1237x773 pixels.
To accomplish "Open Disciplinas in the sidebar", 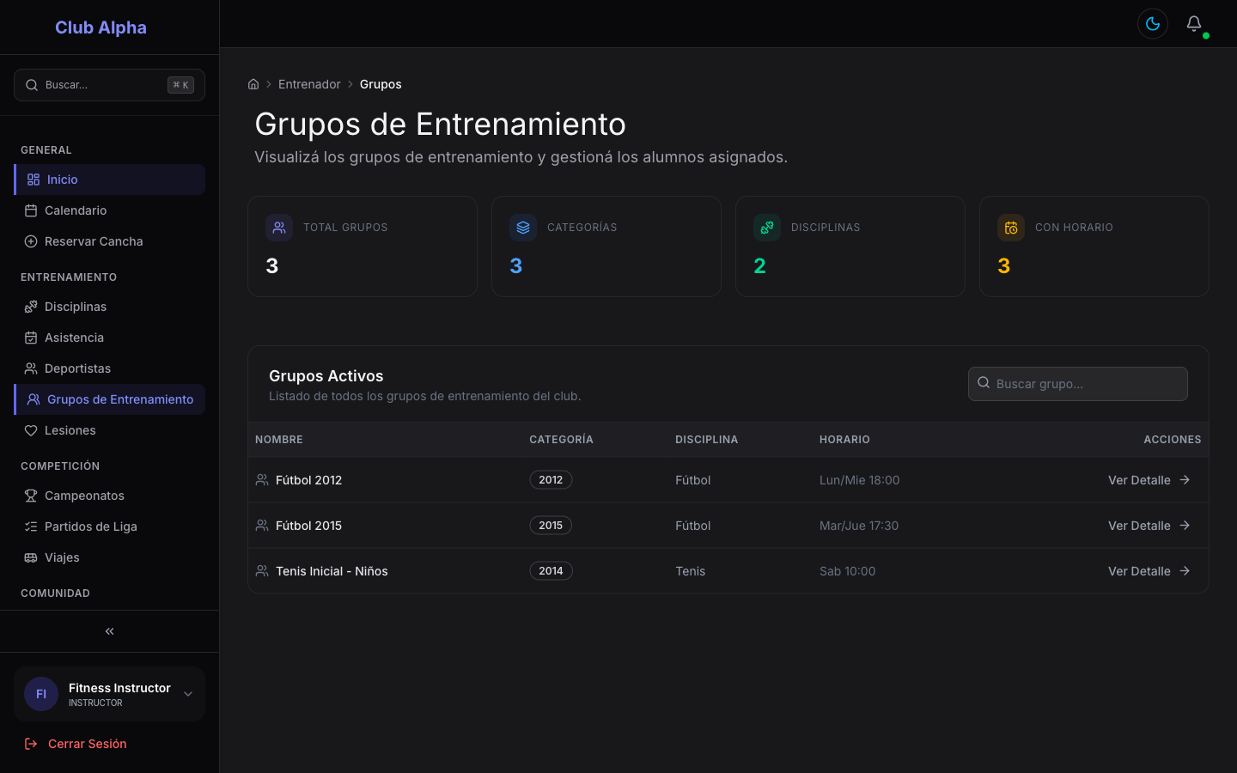I will click(109, 307).
